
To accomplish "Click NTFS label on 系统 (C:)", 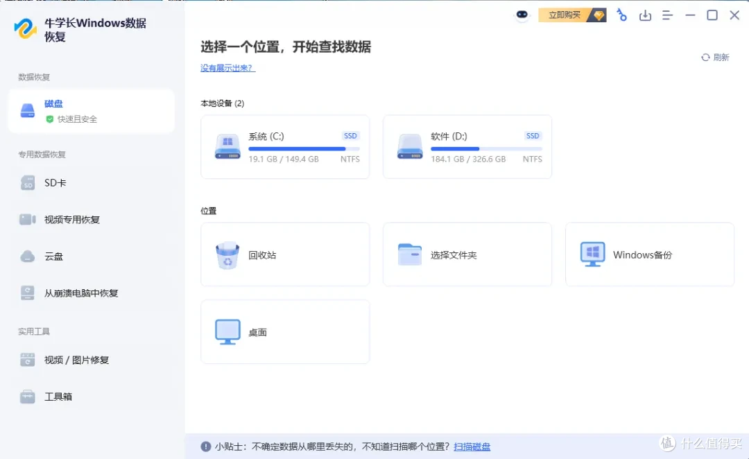I will 350,159.
